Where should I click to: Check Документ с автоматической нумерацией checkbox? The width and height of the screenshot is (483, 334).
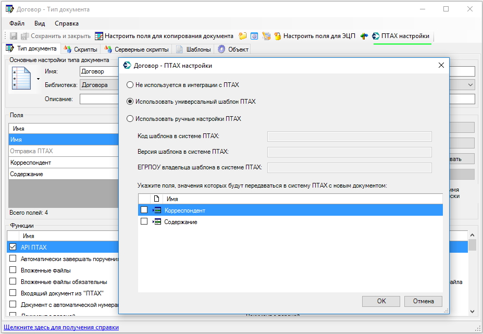(x=13, y=304)
